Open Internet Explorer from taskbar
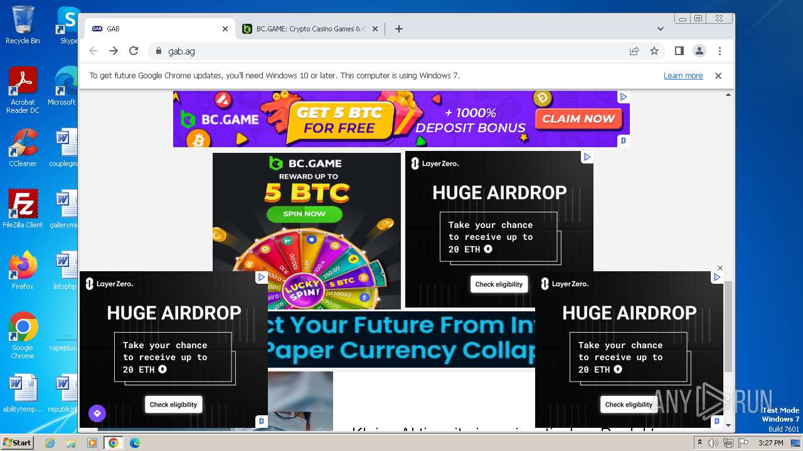Screen dimensions: 803x451 point(50,443)
